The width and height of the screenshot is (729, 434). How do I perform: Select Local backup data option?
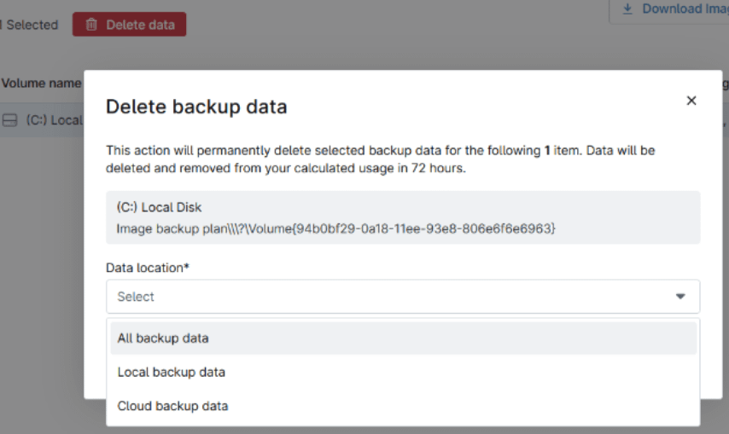[171, 372]
